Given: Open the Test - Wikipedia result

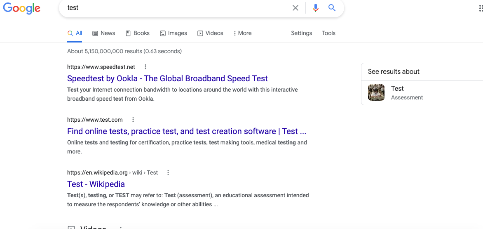Looking at the screenshot, I should coord(96,184).
